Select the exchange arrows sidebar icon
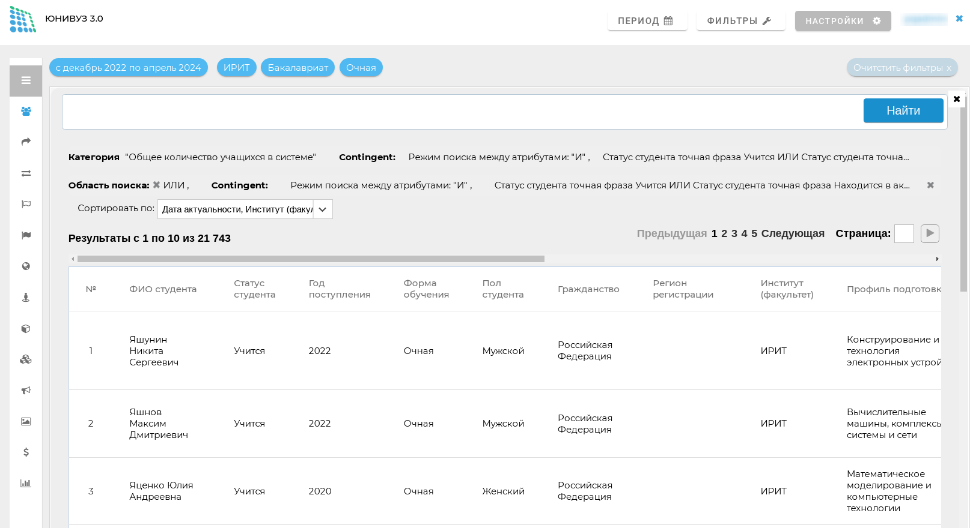 pyautogui.click(x=26, y=173)
